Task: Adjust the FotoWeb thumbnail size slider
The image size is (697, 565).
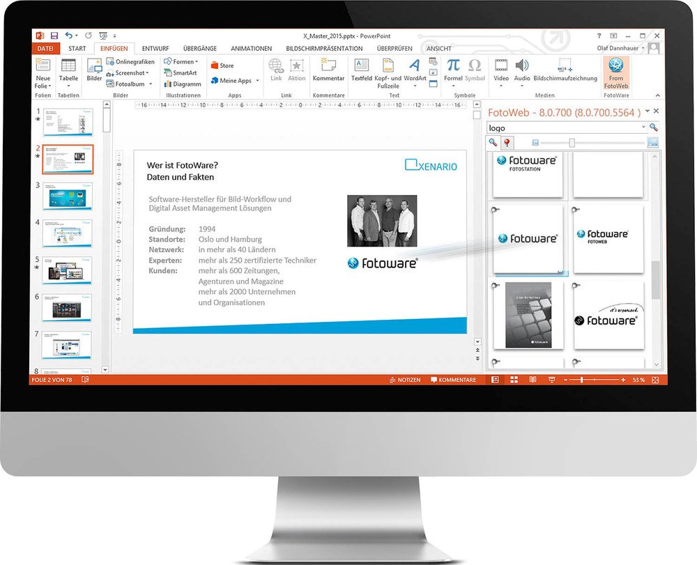Action: (572, 143)
